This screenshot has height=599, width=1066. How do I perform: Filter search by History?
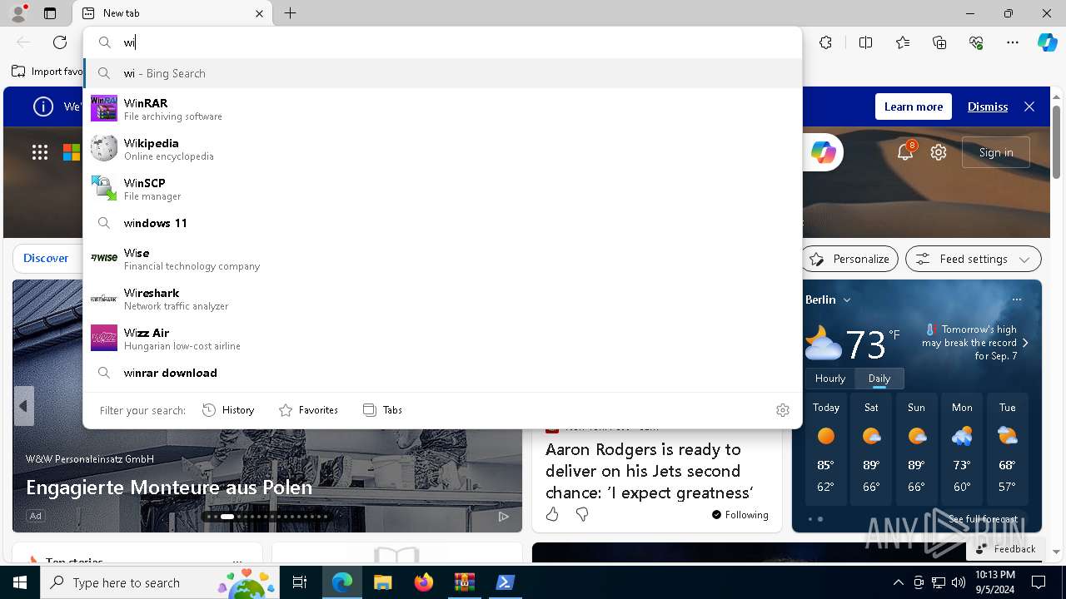pyautogui.click(x=228, y=410)
